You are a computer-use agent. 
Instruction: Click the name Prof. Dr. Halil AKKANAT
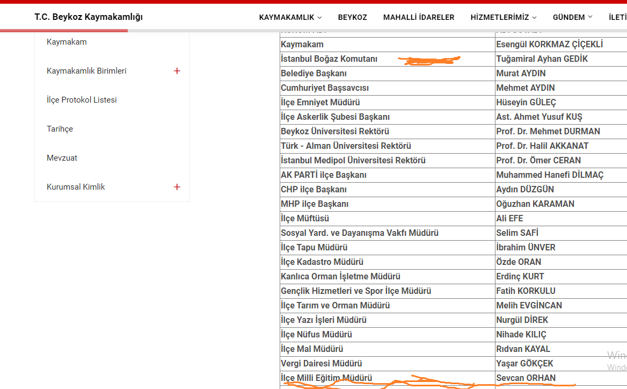[542, 146]
